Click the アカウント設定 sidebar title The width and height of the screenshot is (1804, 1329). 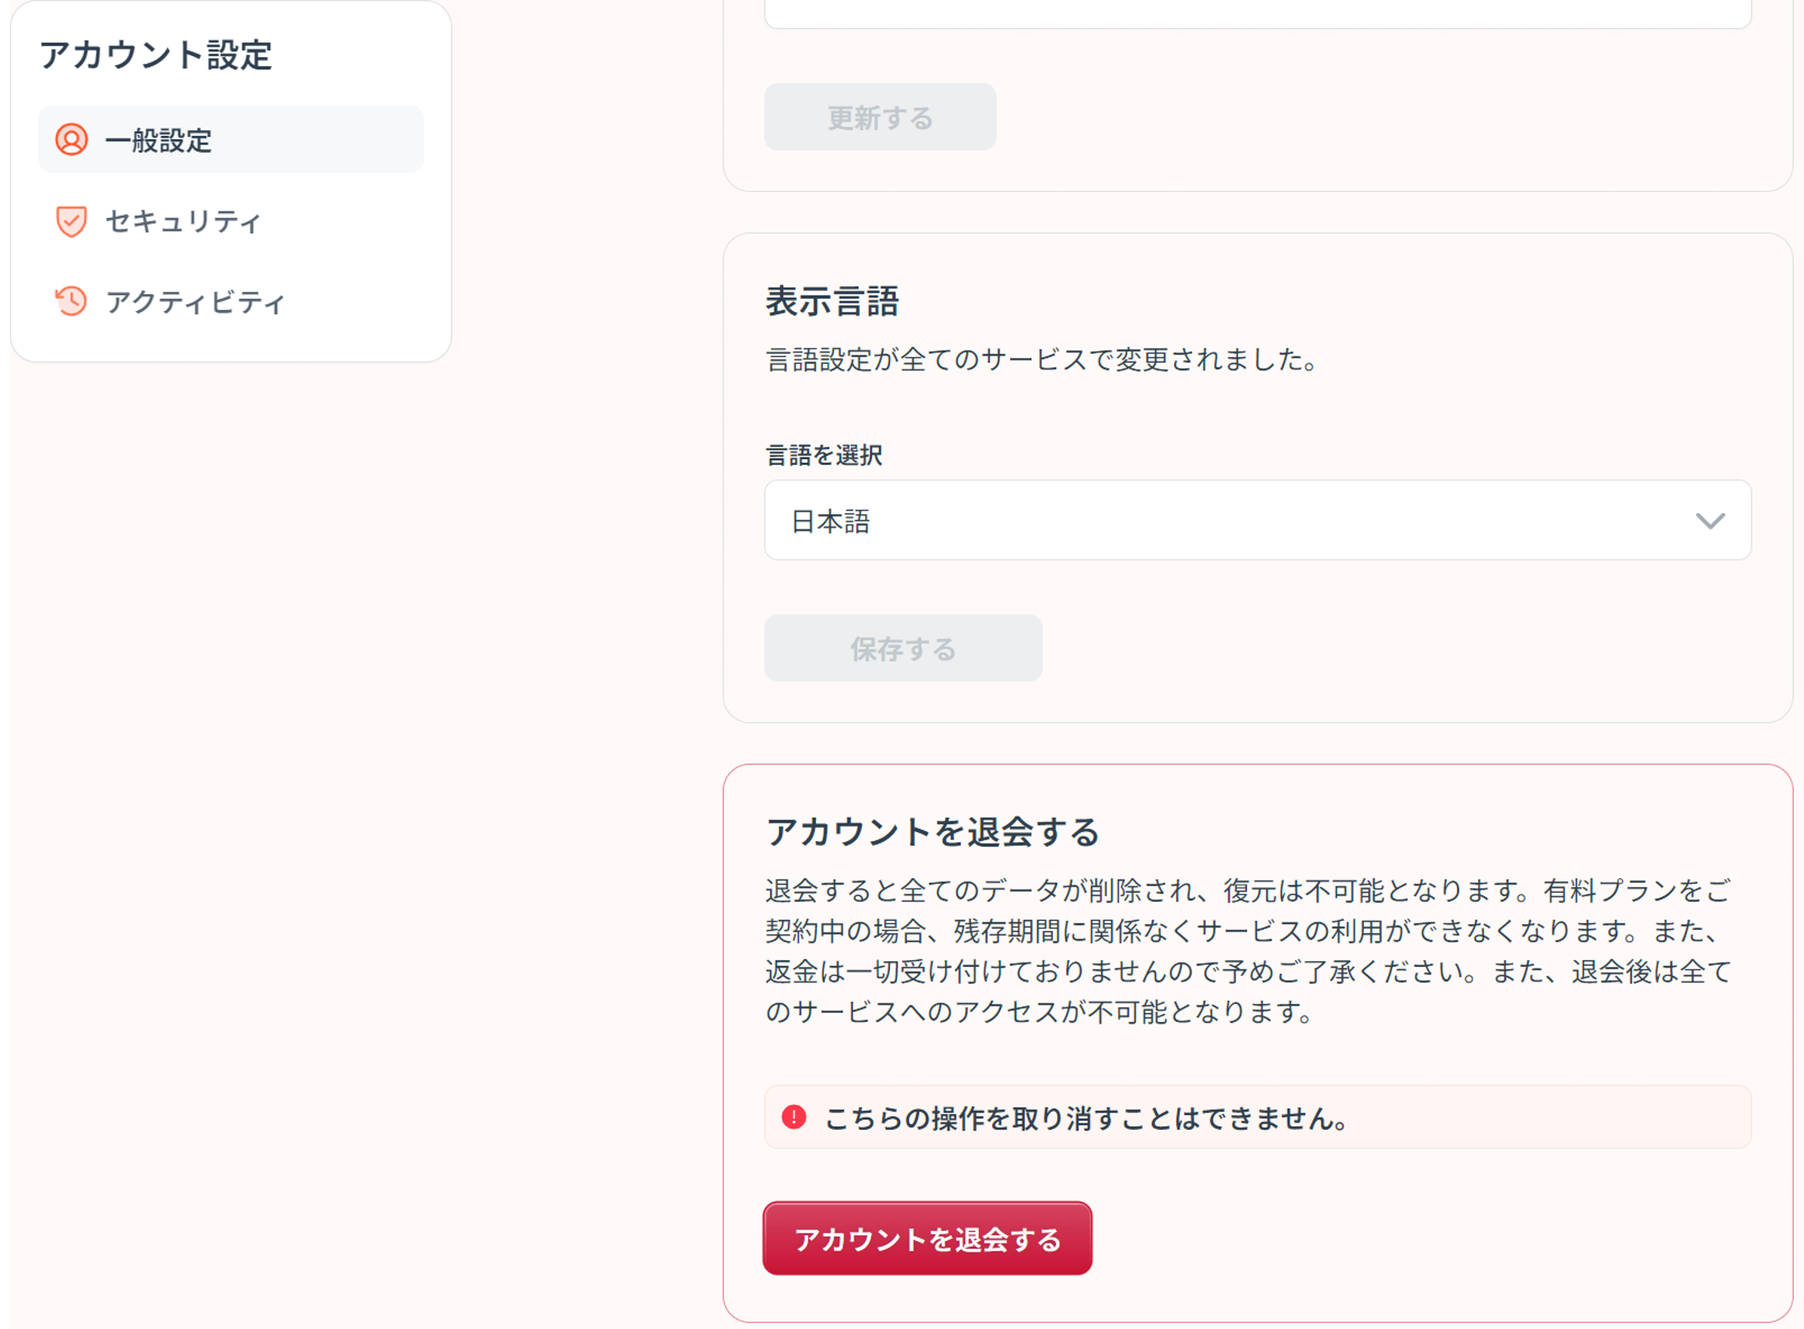click(155, 55)
